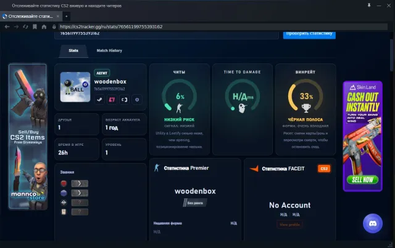Click the SELL NOW button in the SkinLand ad
Screen dimensions: 395x248
362,180
